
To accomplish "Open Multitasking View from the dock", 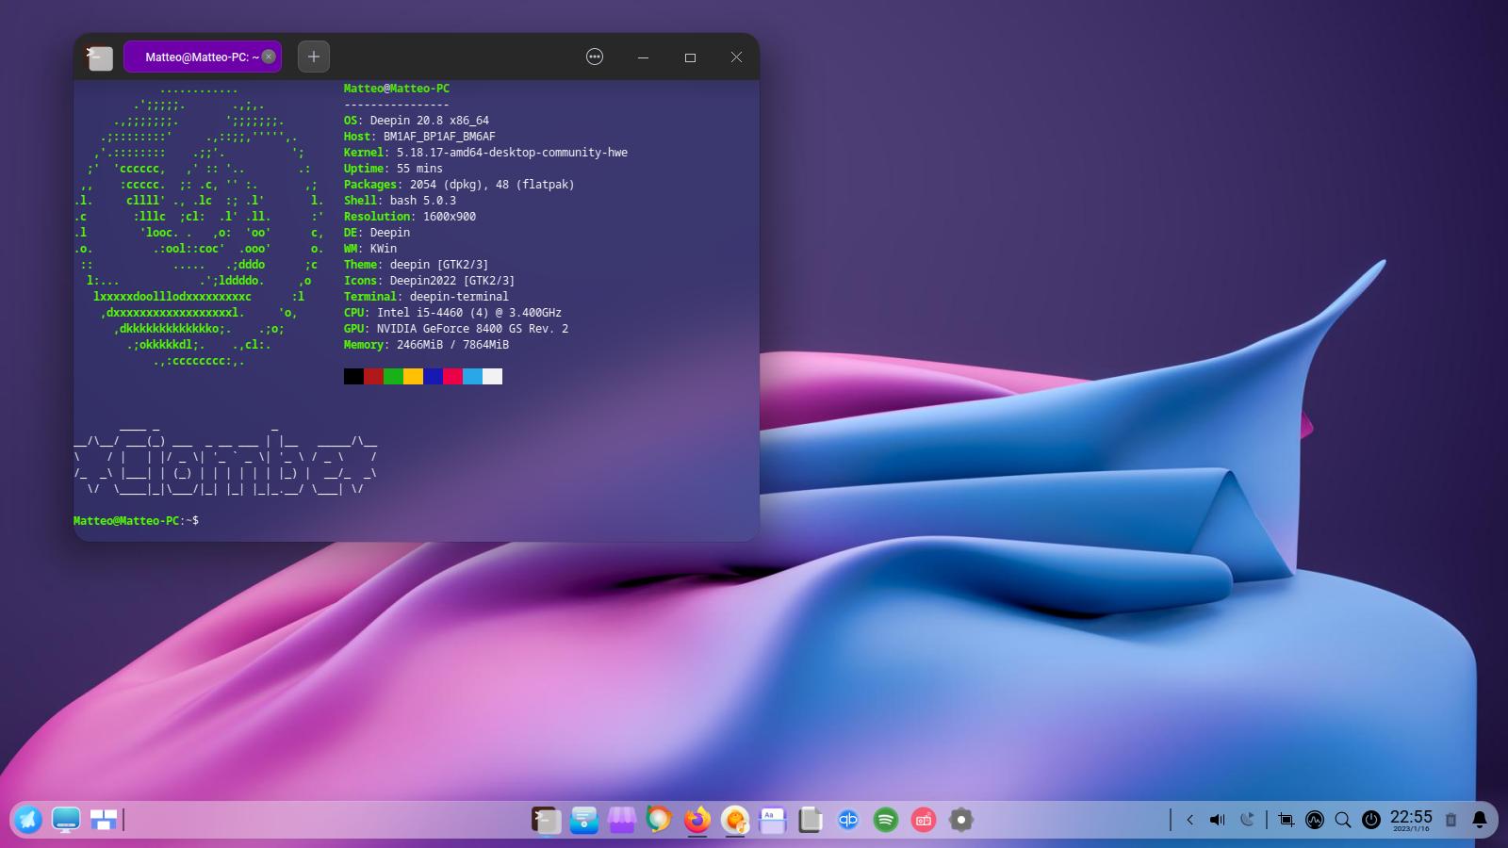I will (104, 820).
